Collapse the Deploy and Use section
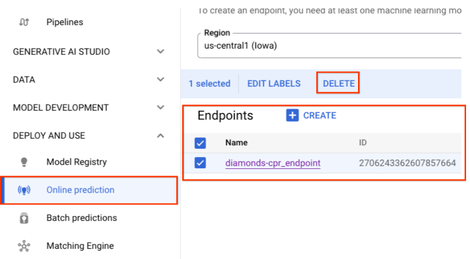Viewport: 470px width, 259px height. [x=160, y=135]
